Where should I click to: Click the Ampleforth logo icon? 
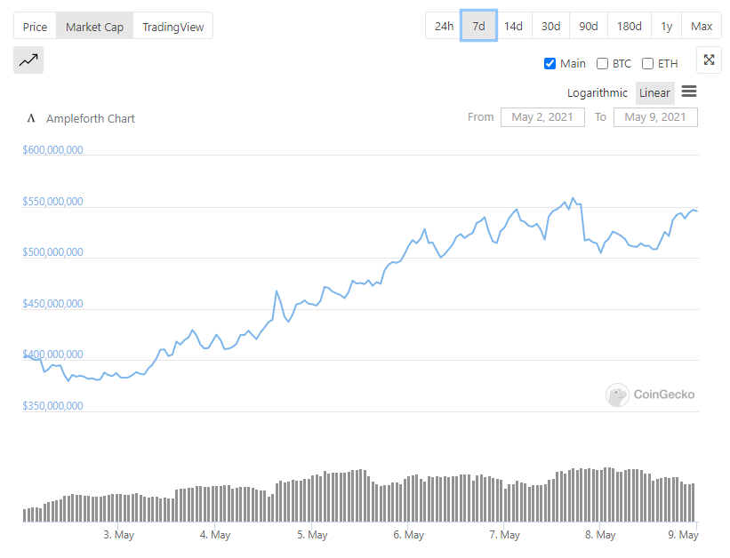[31, 118]
